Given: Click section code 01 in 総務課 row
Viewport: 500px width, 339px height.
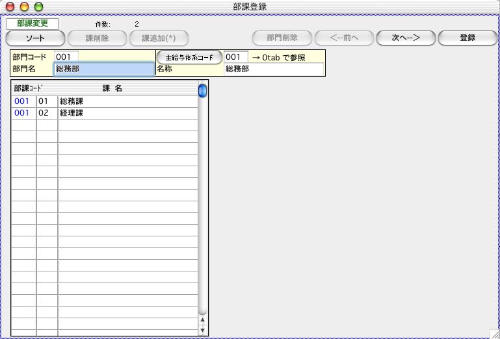Looking at the screenshot, I should pyautogui.click(x=47, y=102).
